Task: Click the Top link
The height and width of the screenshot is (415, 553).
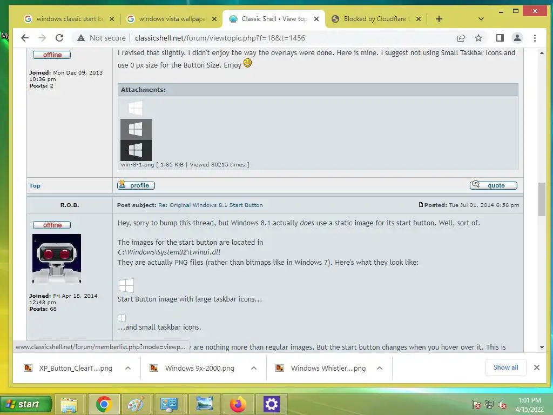Action: pyautogui.click(x=35, y=186)
